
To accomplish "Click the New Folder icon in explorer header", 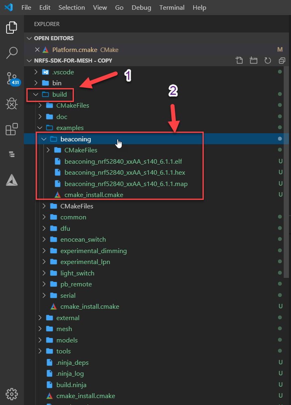I will click(x=254, y=61).
